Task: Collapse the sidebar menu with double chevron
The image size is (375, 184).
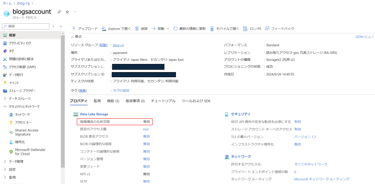Action: point(61,26)
